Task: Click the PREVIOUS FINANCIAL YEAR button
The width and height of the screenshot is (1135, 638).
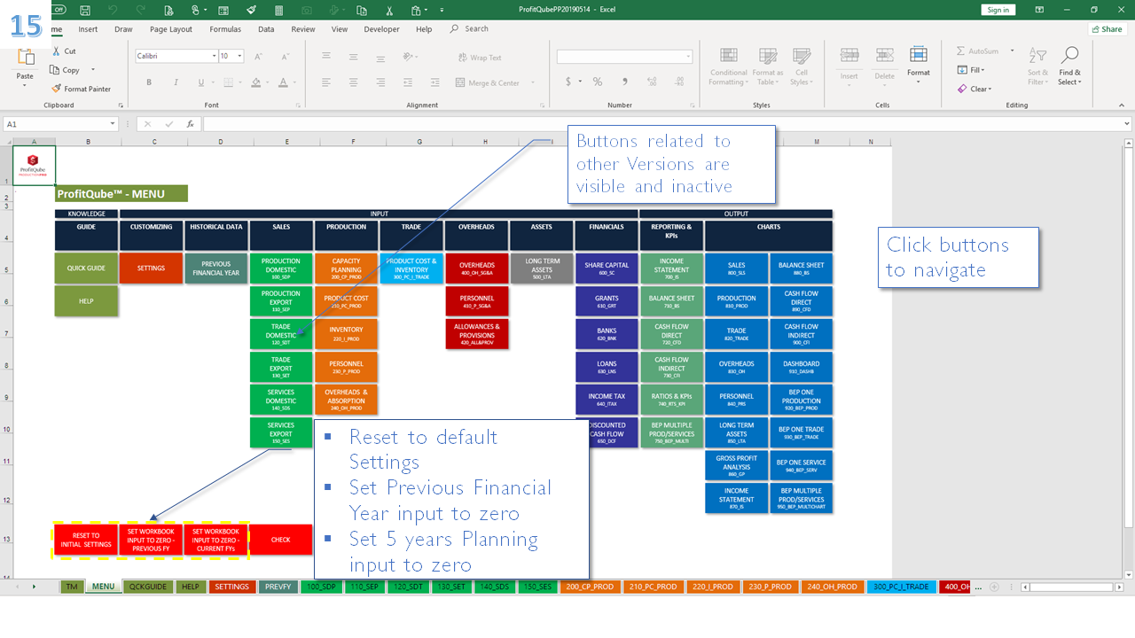Action: pos(216,268)
